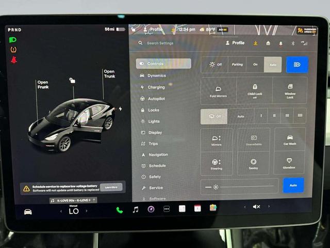Open the Navigation settings tab
This screenshot has height=248, width=330.
(155, 154)
